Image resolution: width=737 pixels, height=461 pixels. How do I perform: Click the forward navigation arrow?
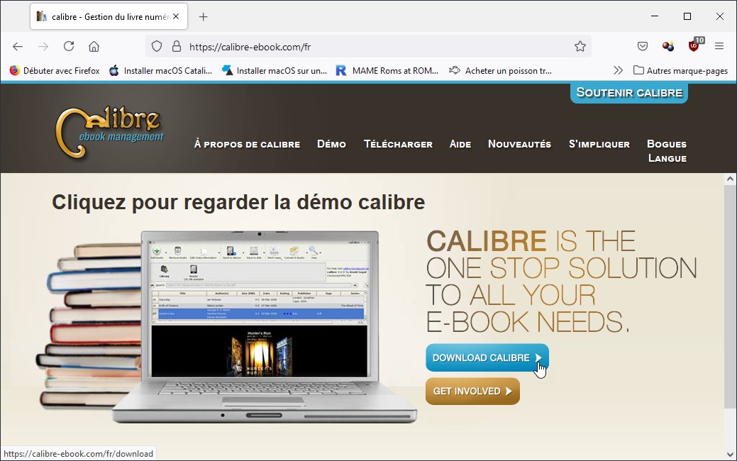click(43, 47)
